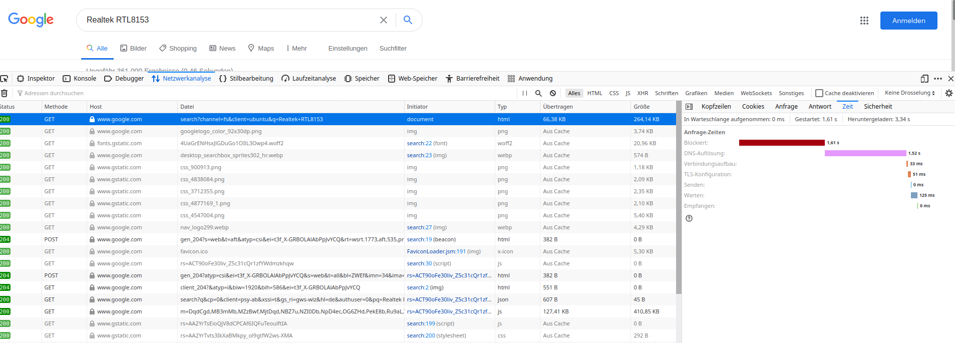Open Google Shopping results
Viewport: 955px width, 343px height.
tap(178, 49)
